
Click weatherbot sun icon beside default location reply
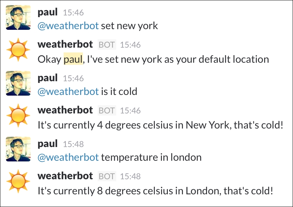(x=18, y=50)
